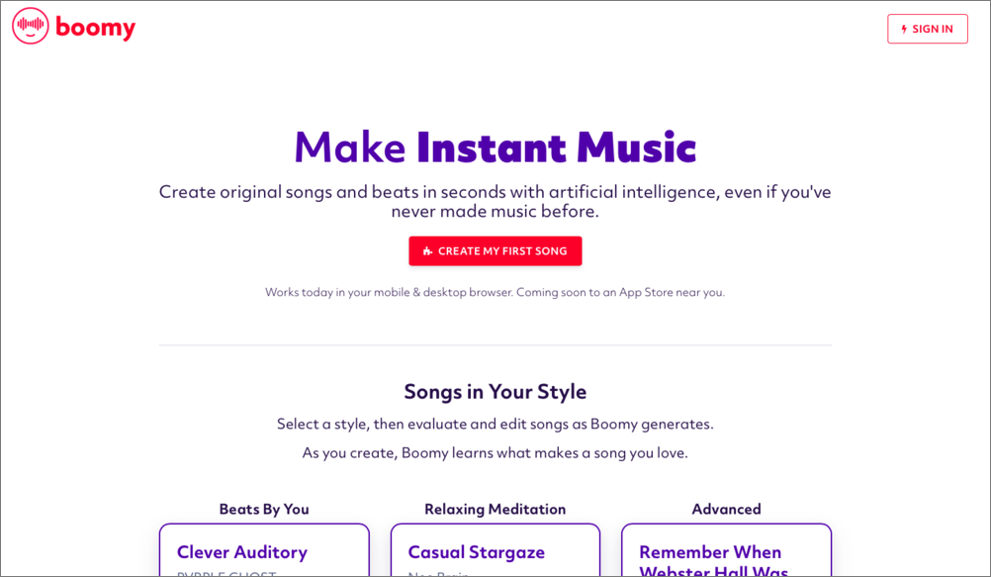Click the horizontal divider below the hero section

coord(495,345)
